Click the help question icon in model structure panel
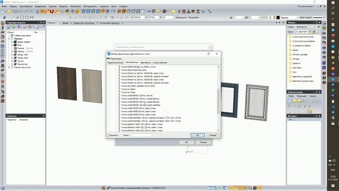The width and height of the screenshot is (339, 191). pos(19,27)
